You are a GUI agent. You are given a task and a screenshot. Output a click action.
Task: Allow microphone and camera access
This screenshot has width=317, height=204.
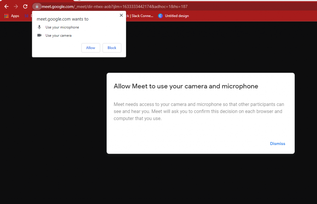90,48
